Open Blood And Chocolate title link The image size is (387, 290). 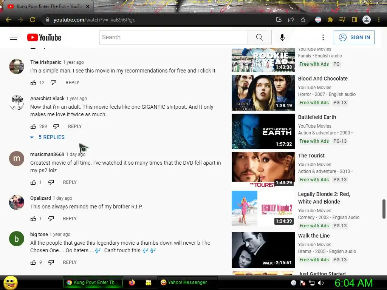[x=323, y=79]
